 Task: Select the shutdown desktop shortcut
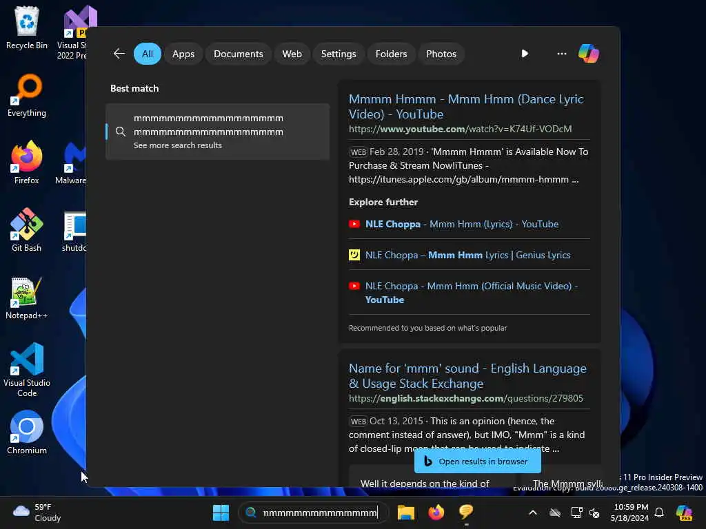(x=74, y=231)
